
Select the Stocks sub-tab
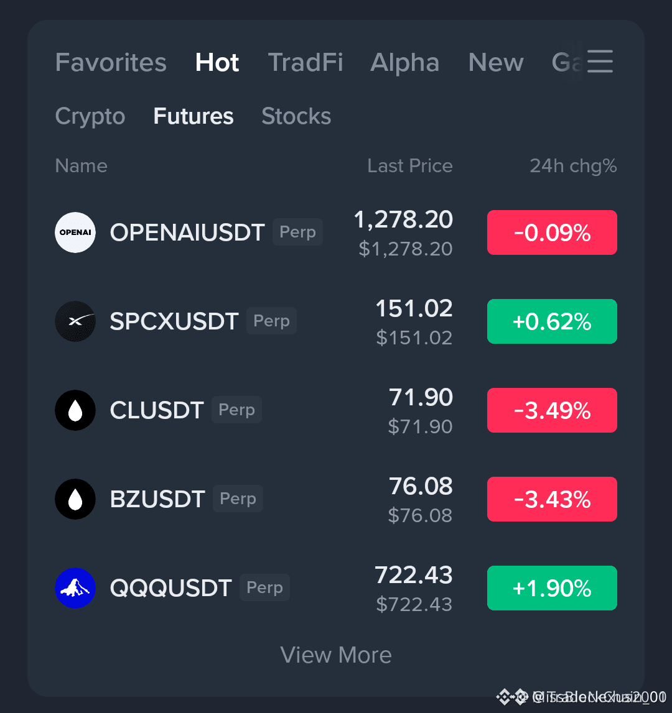click(296, 116)
